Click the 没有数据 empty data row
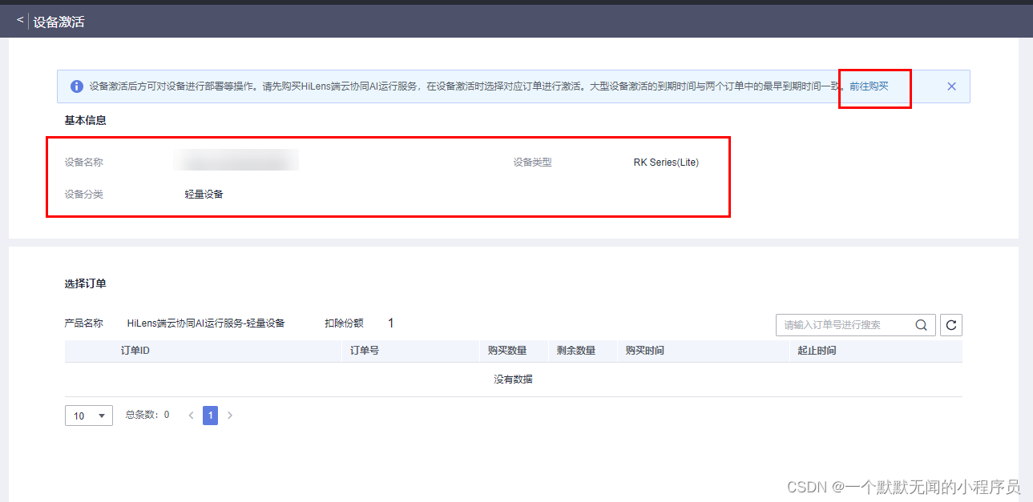 point(513,378)
